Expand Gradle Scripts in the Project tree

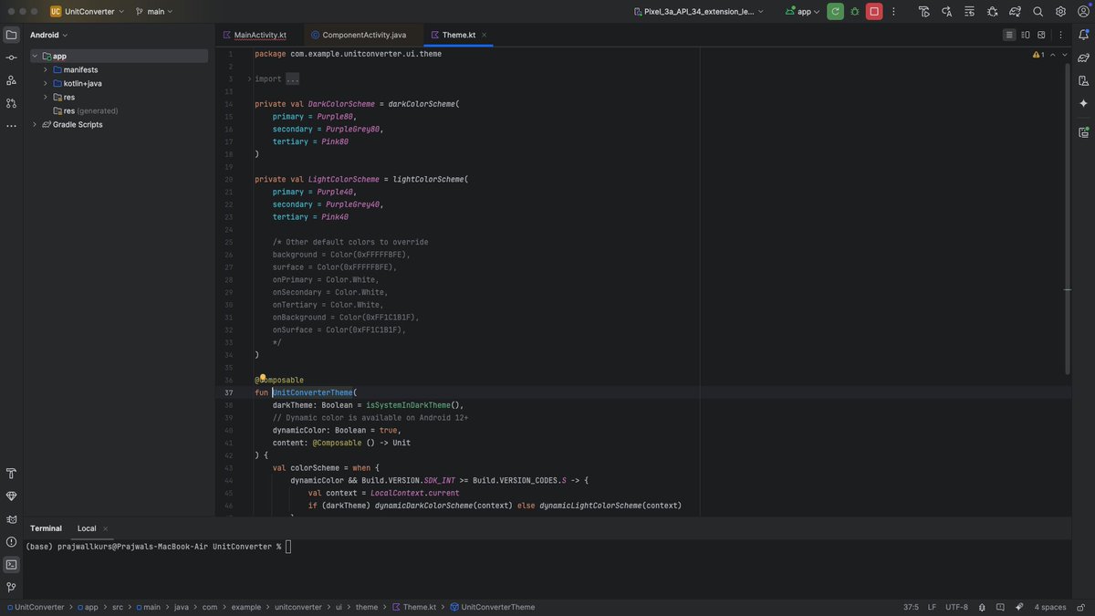35,124
